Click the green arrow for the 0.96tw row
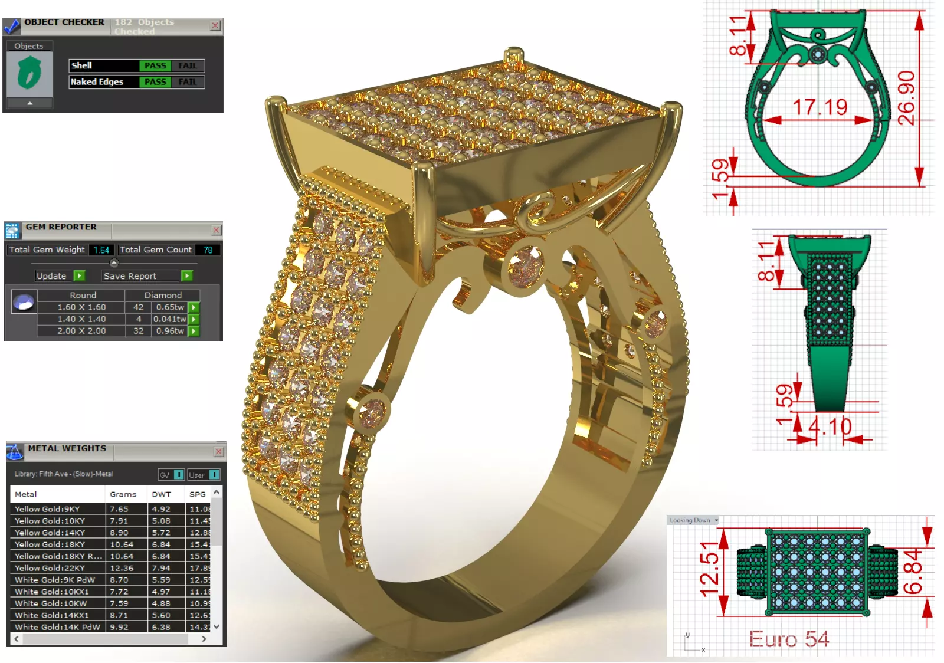944x663 pixels. click(x=194, y=331)
